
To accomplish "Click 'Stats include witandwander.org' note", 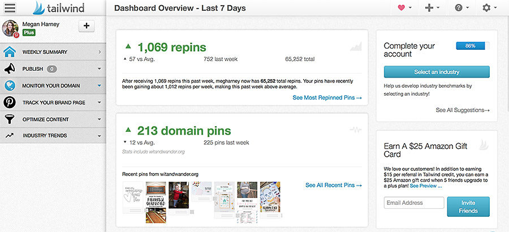I will tap(153, 152).
